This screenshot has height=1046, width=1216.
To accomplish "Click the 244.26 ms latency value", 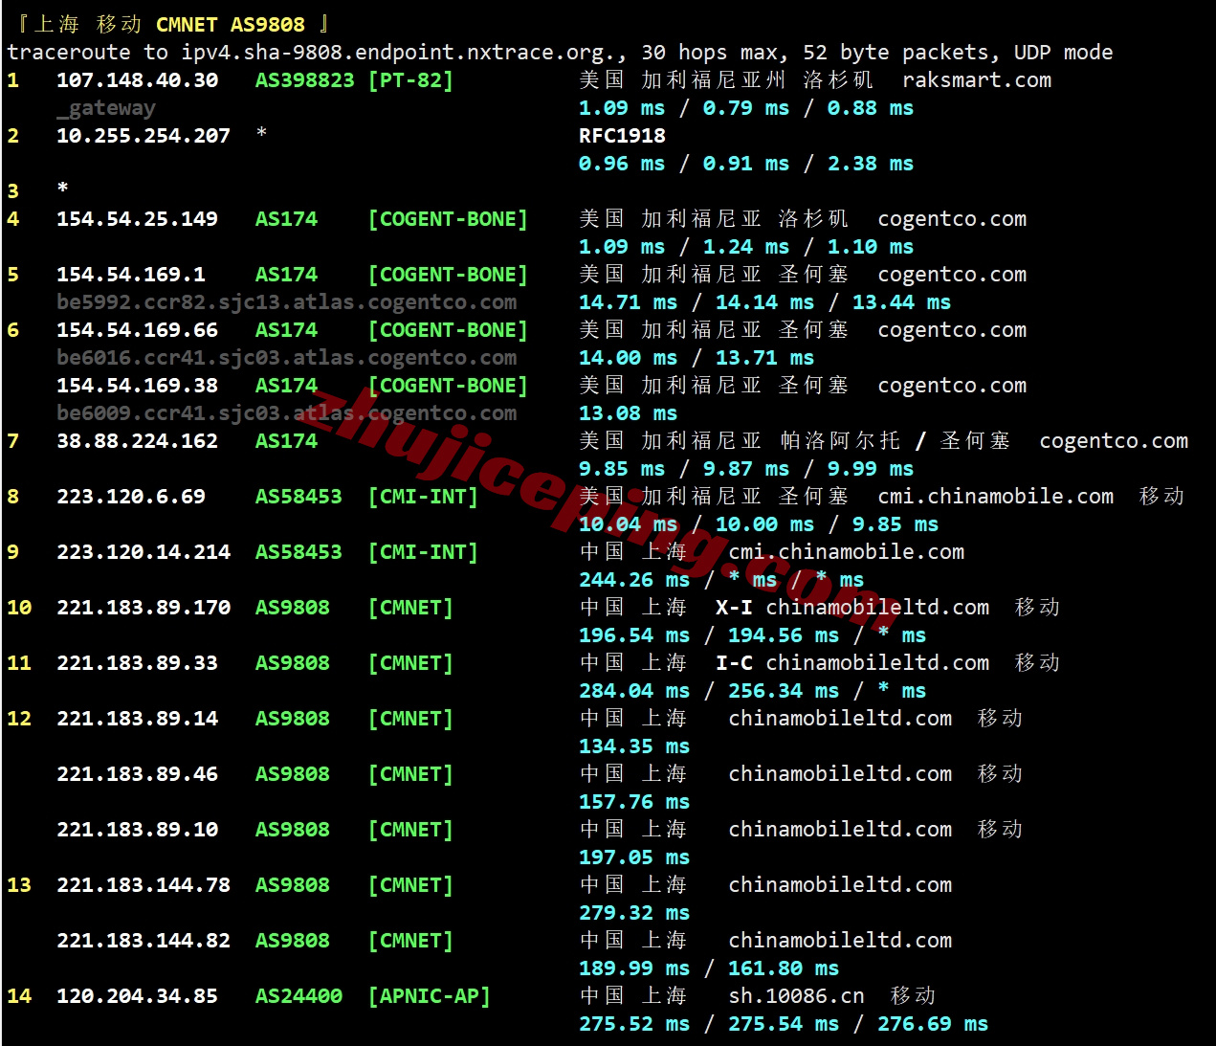I will click(633, 580).
